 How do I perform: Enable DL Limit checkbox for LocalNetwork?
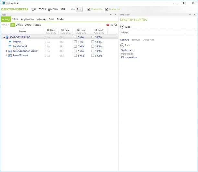pyautogui.click(x=75, y=46)
